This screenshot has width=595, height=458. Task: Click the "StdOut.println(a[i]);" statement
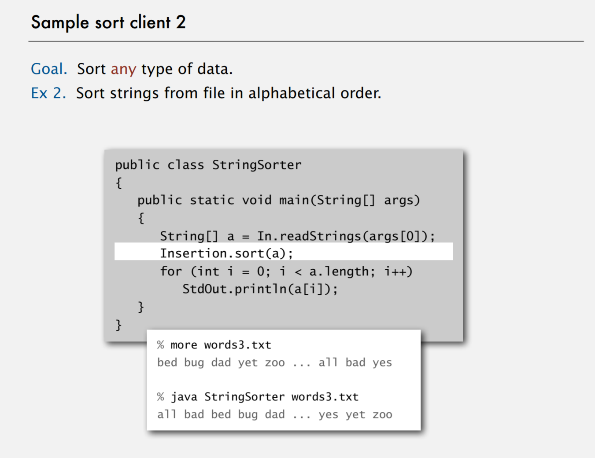260,289
